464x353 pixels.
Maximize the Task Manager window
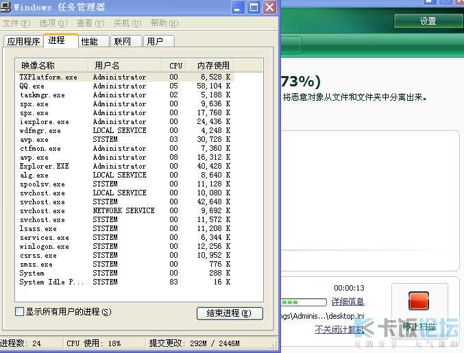tap(254, 7)
